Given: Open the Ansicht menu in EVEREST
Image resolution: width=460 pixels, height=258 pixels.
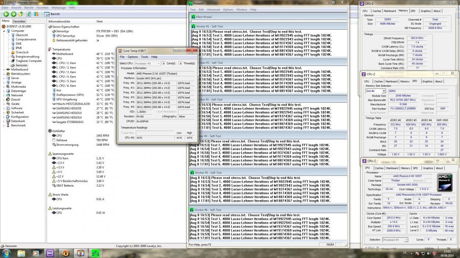Looking at the screenshot, I should (16, 7).
